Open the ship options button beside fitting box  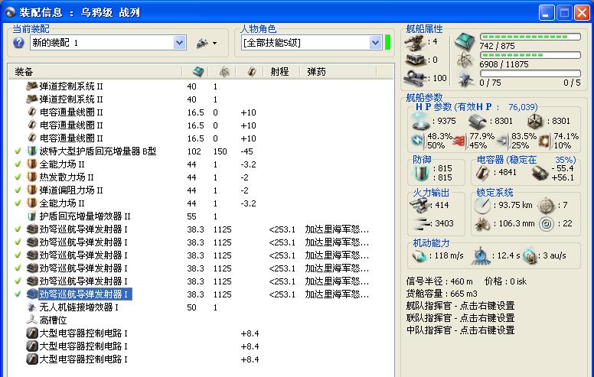207,43
